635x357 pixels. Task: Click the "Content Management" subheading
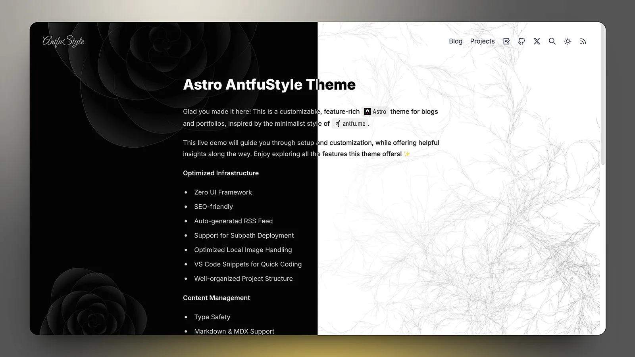[x=216, y=298]
